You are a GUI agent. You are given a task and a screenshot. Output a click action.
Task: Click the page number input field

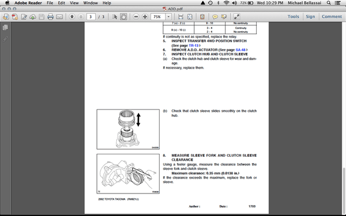coord(91,17)
